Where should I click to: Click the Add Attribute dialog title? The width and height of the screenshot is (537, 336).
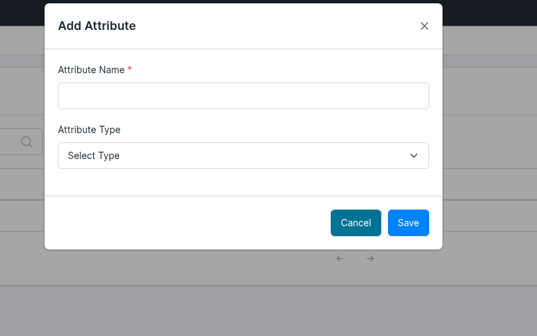tap(97, 26)
